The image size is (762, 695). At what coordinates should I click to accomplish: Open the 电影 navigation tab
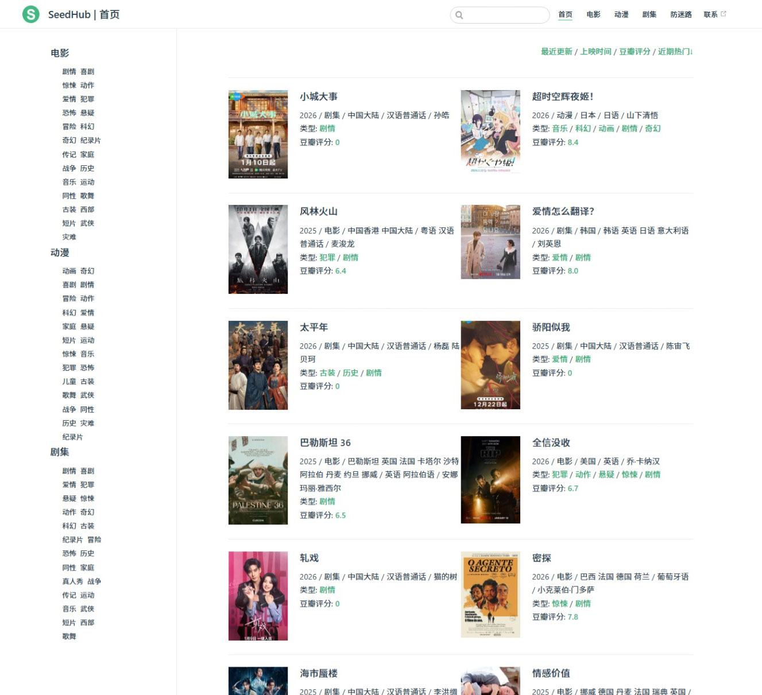click(593, 14)
